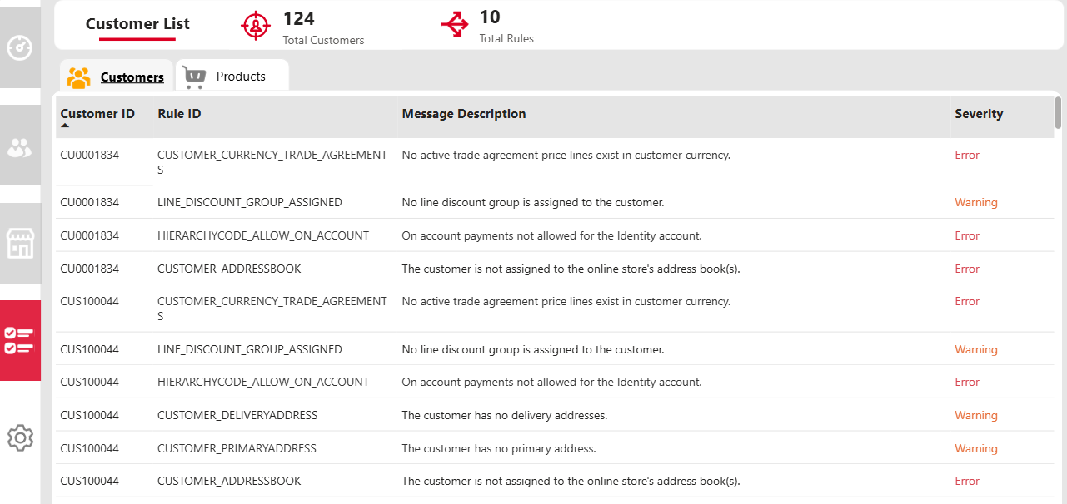Click the Message Description column header
This screenshot has width=1067, height=504.
tap(464, 114)
